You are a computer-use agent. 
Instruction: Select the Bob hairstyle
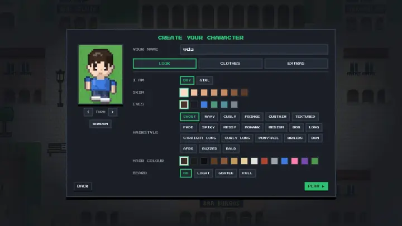(296, 127)
